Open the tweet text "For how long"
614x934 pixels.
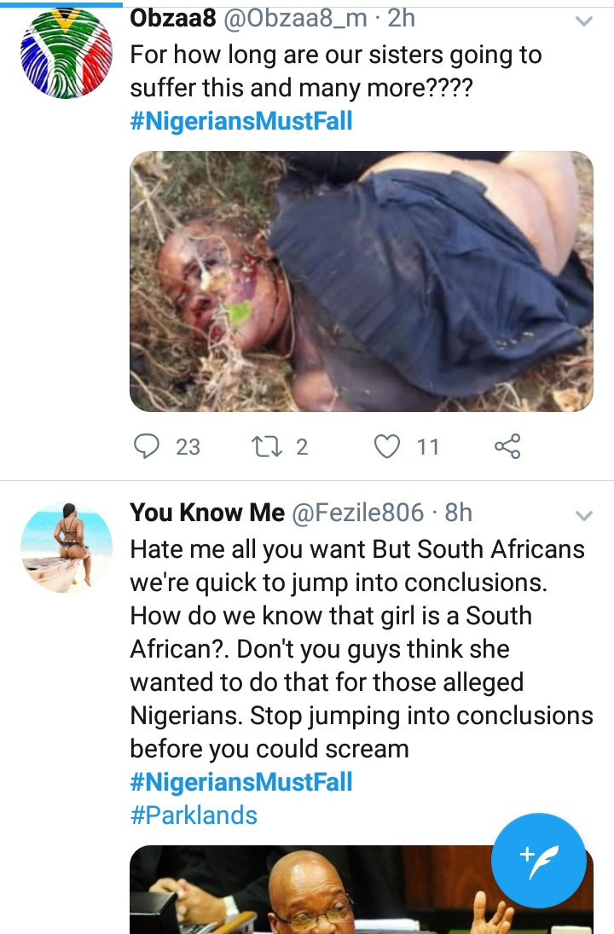[x=335, y=72]
